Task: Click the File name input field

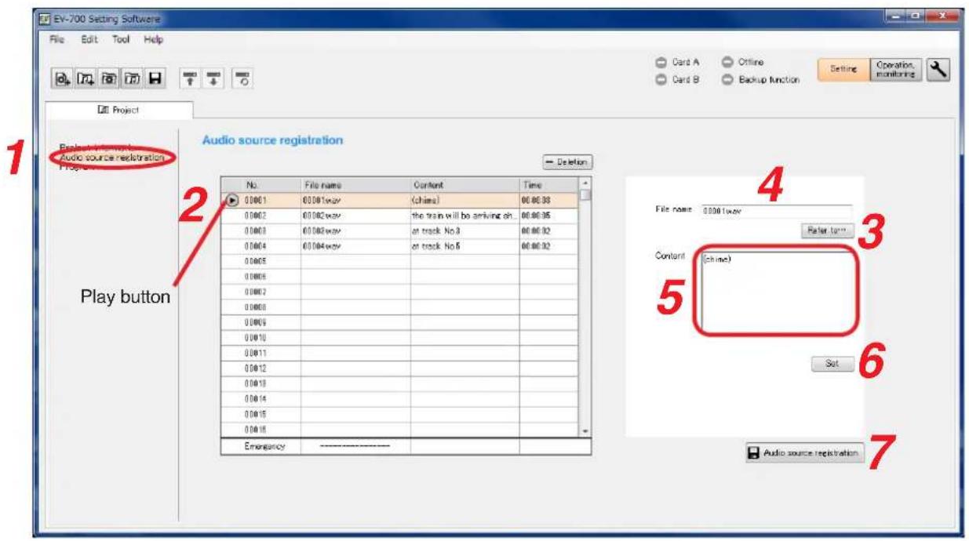Action: [x=776, y=211]
